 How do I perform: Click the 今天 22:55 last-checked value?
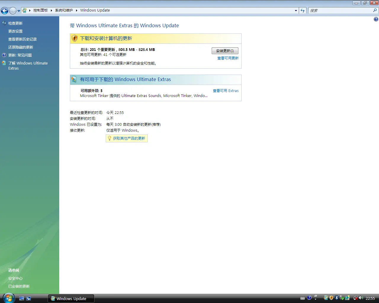[115, 113]
